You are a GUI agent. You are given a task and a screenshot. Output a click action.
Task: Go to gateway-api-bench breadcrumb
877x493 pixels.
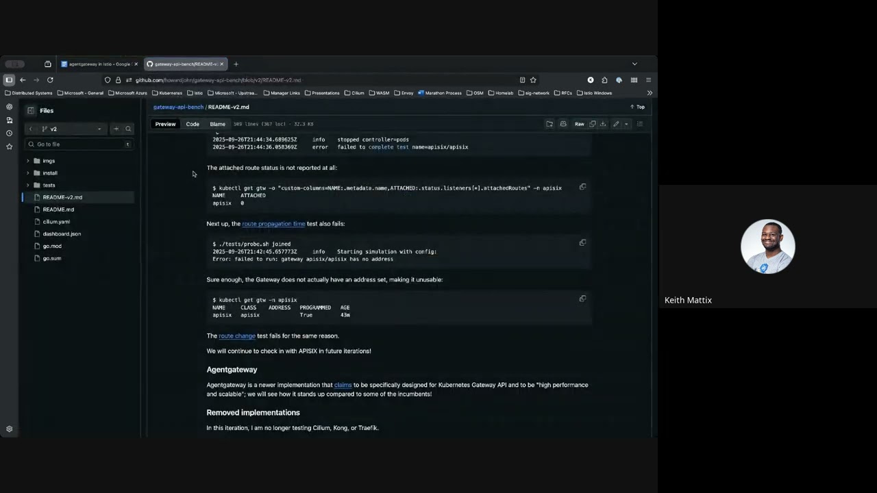click(x=178, y=108)
